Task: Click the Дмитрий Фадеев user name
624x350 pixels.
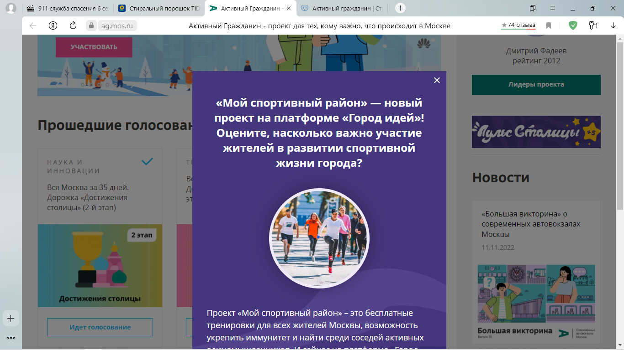Action: pyautogui.click(x=536, y=51)
